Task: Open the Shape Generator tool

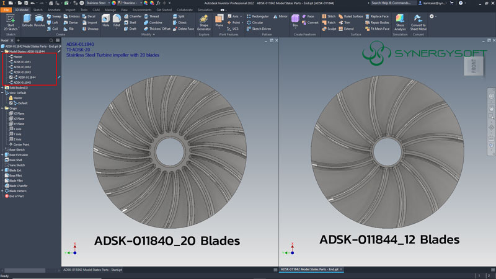Action: coord(204,20)
